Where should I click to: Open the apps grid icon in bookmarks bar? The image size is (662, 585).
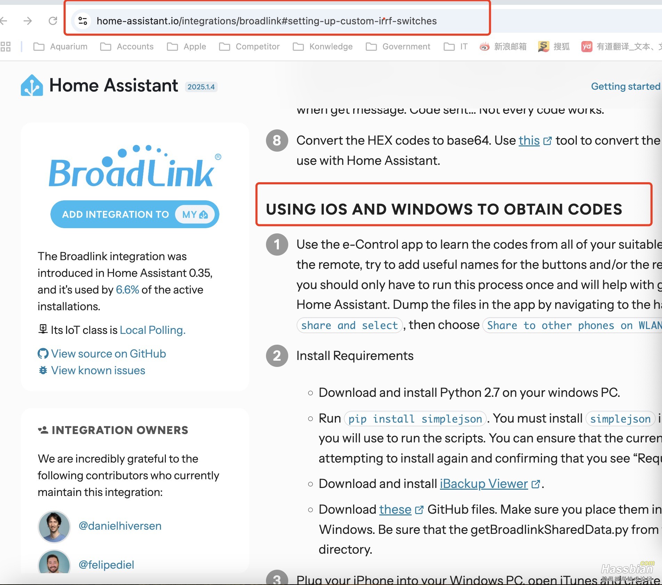[x=6, y=47]
